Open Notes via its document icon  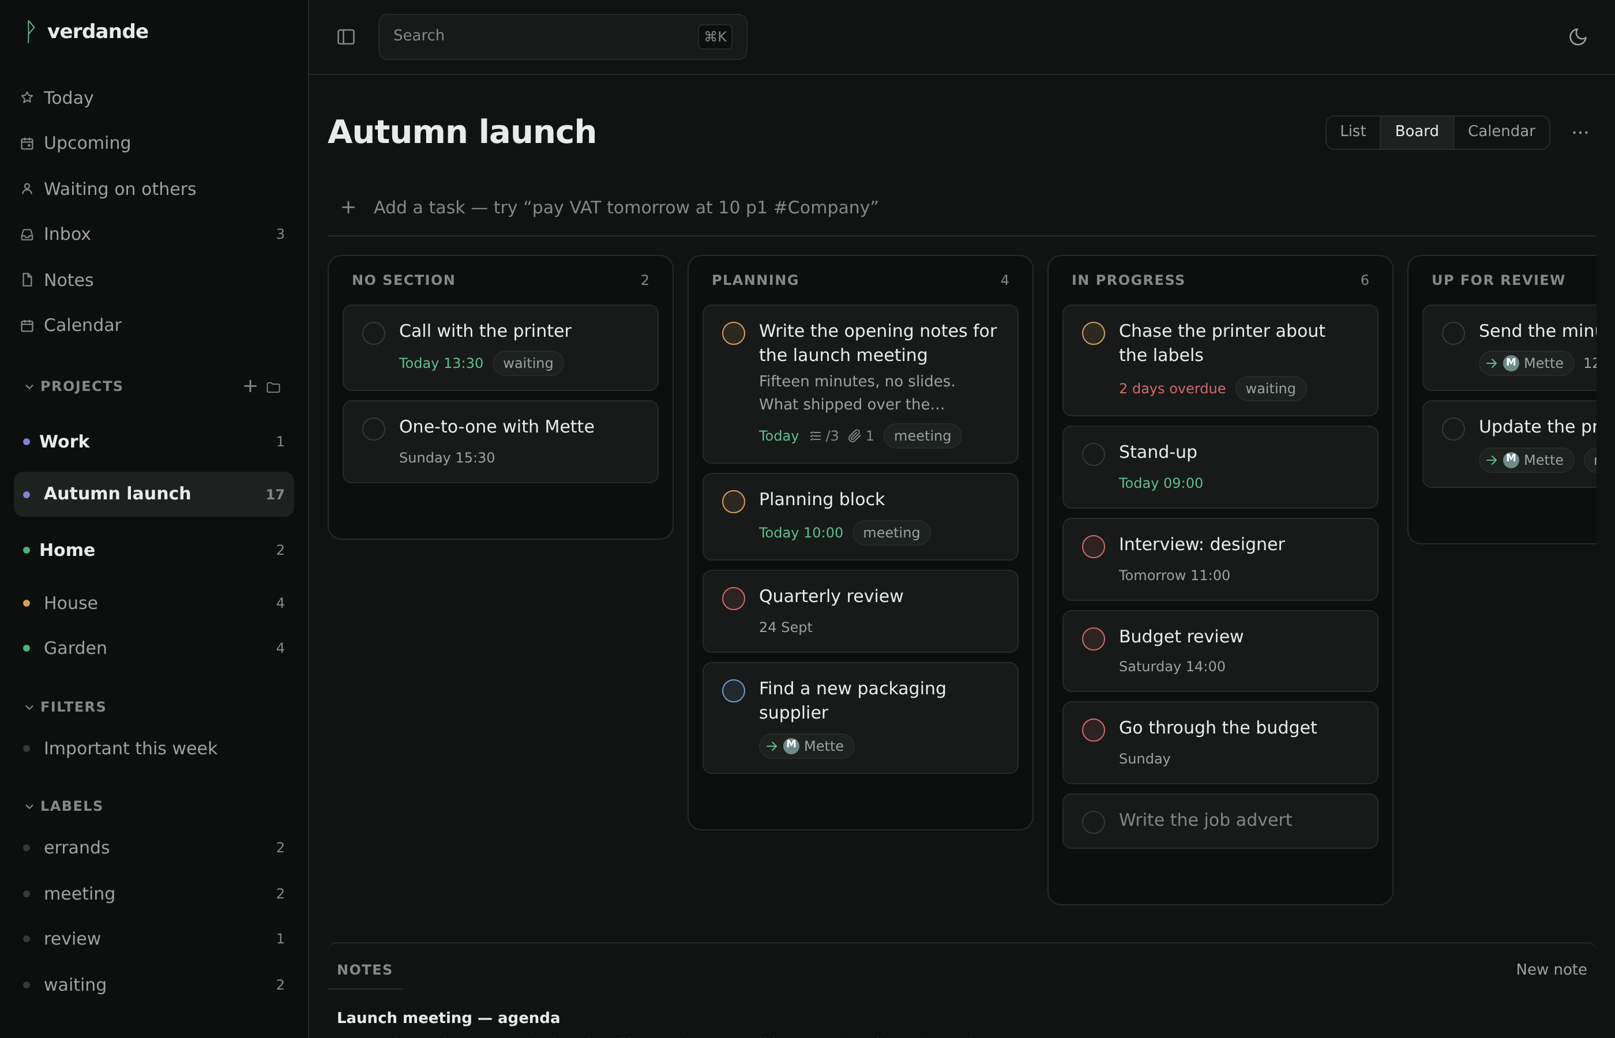(x=27, y=280)
